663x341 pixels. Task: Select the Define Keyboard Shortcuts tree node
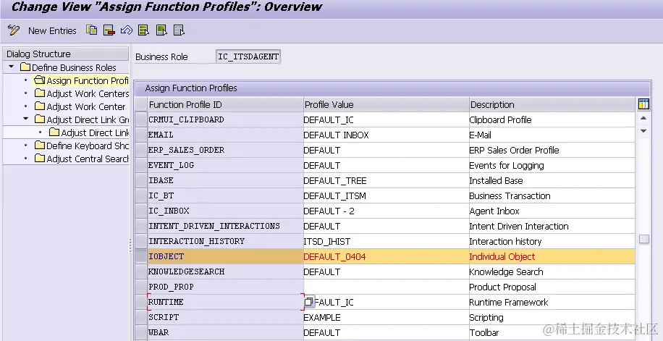88,146
